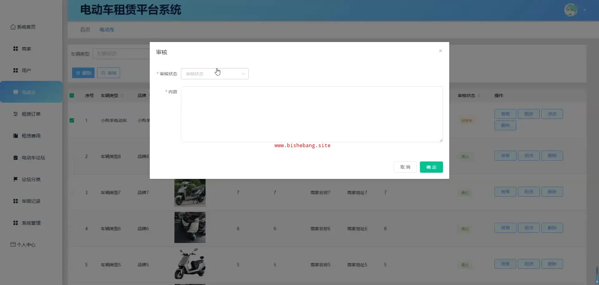Open the scooter thumbnail in row 5

pyautogui.click(x=190, y=264)
